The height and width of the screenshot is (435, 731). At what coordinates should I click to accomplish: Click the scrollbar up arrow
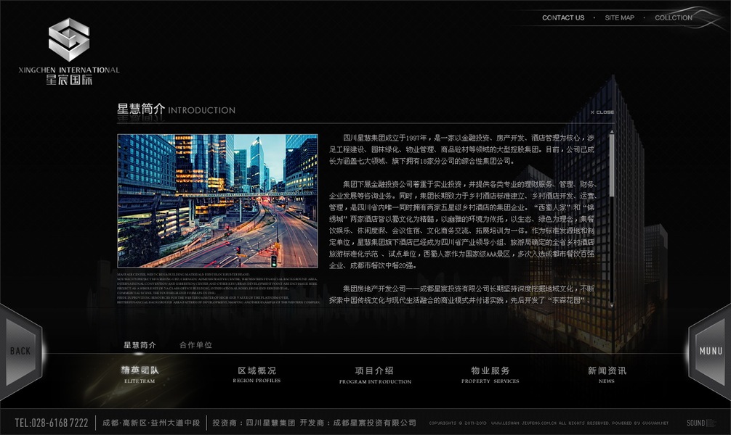pyautogui.click(x=612, y=132)
